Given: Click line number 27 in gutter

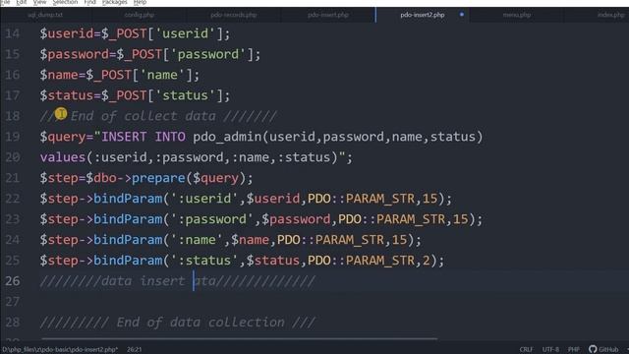Looking at the screenshot, I should [x=13, y=302].
